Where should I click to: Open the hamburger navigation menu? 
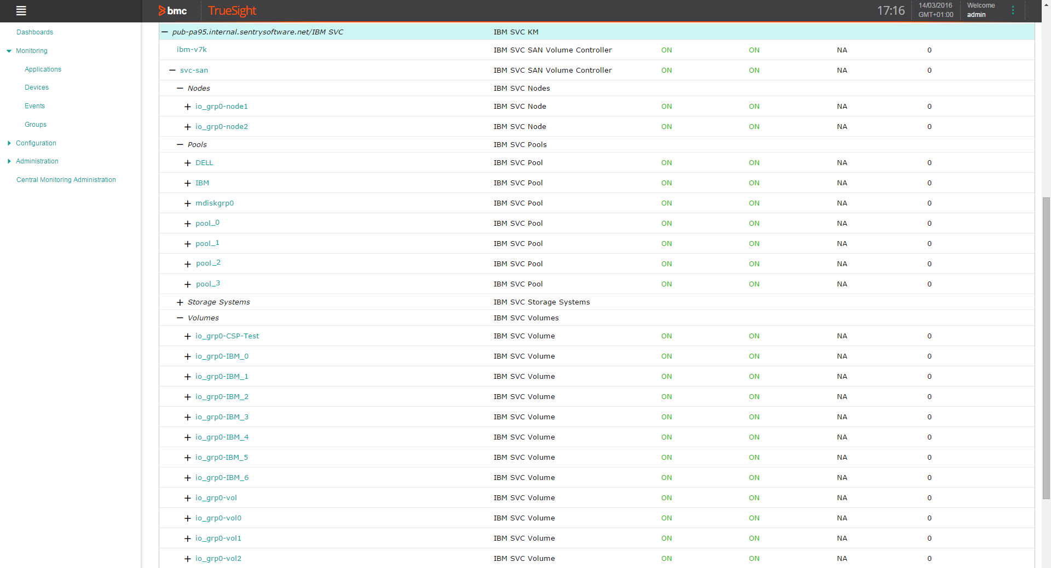tap(21, 10)
